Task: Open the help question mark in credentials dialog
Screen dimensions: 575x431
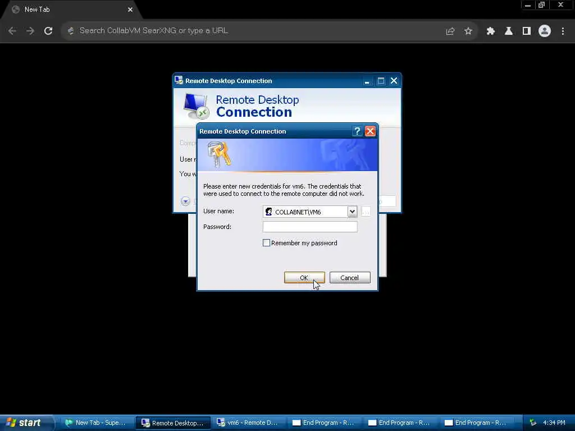Action: click(x=357, y=131)
